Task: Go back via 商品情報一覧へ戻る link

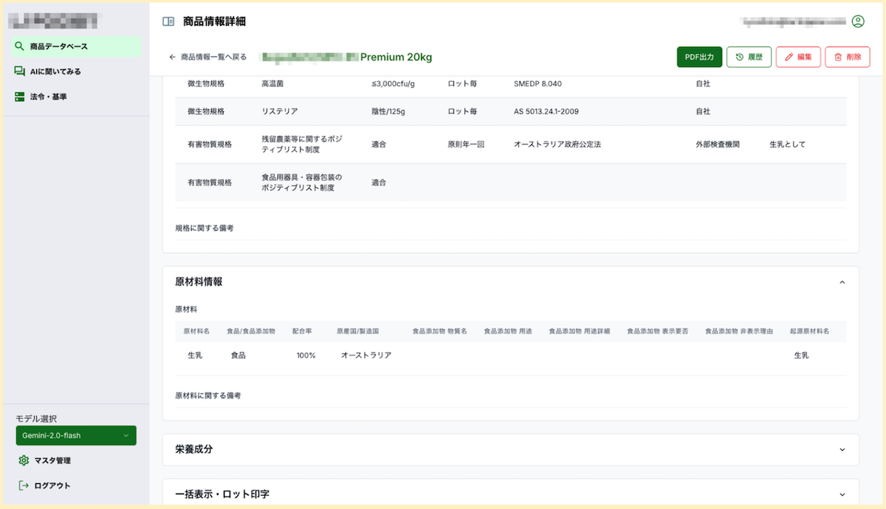Action: pos(213,57)
